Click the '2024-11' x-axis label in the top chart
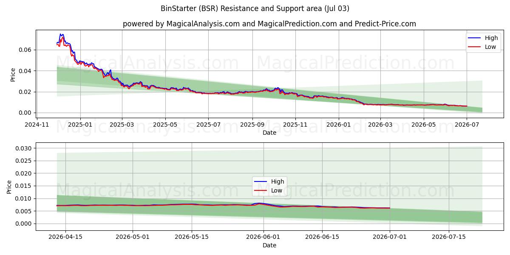Image resolution: width=510 pixels, height=255 pixels. (37, 125)
